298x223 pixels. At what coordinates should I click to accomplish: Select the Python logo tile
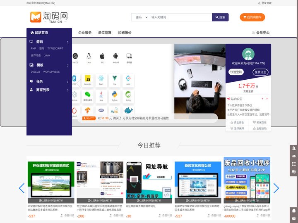pyautogui.click(x=115, y=96)
